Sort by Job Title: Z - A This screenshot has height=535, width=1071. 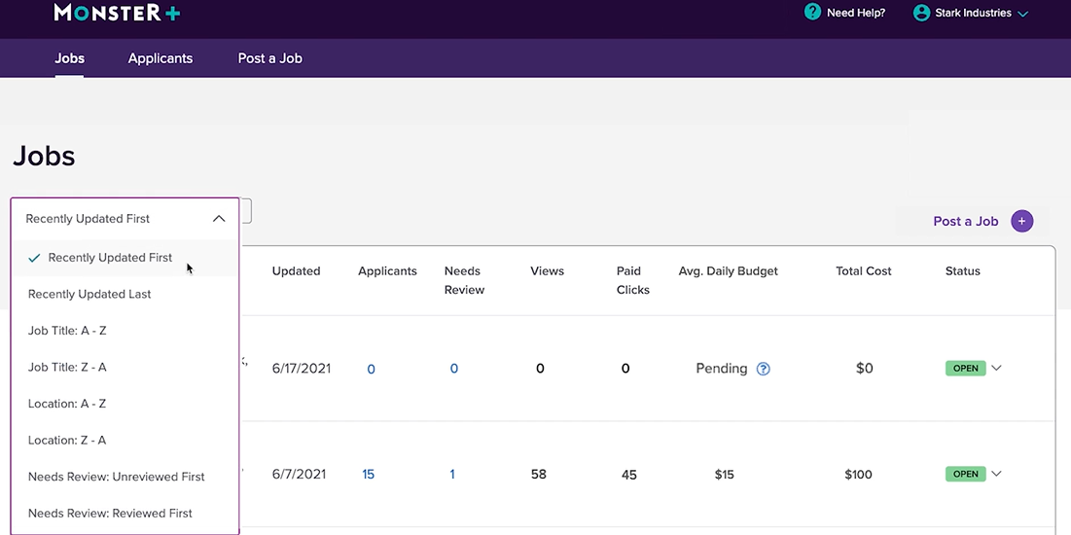pyautogui.click(x=67, y=367)
